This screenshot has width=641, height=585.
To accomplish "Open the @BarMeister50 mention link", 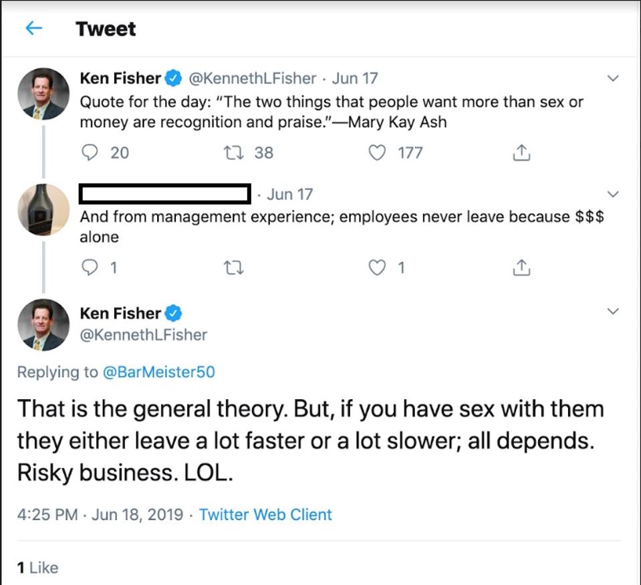I will click(x=158, y=372).
